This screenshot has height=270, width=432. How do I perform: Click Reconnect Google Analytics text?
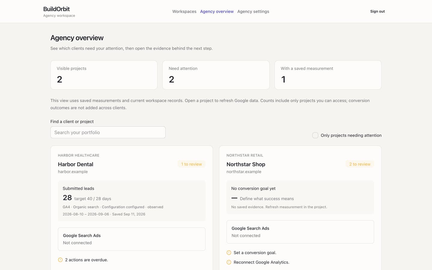(x=262, y=262)
